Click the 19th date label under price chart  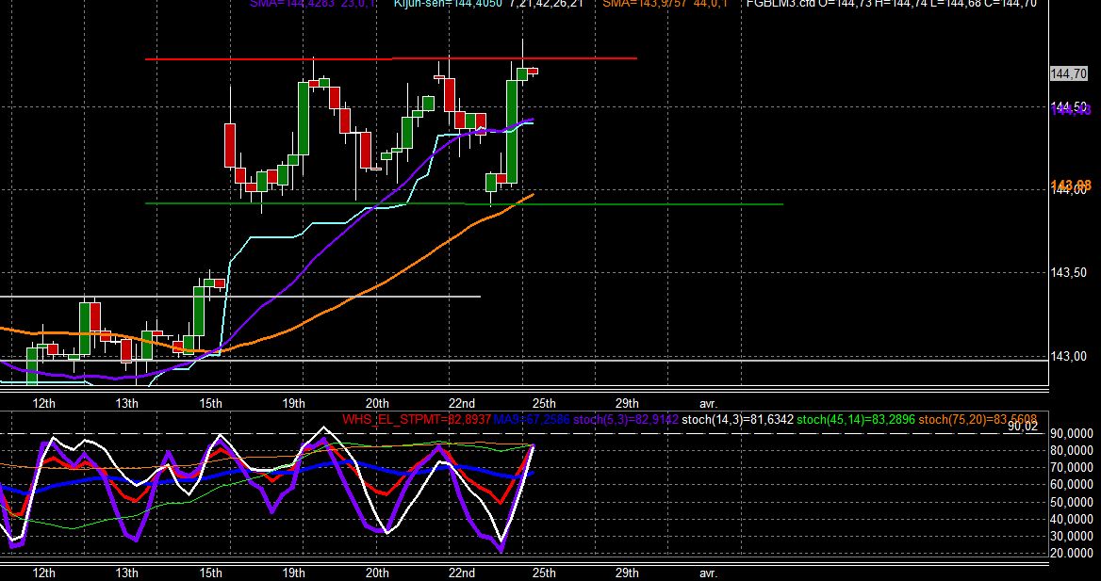click(x=293, y=403)
